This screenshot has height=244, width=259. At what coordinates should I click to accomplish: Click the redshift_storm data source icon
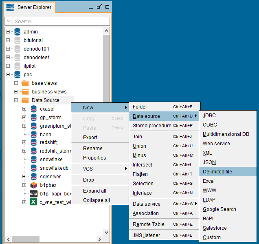coord(34,151)
